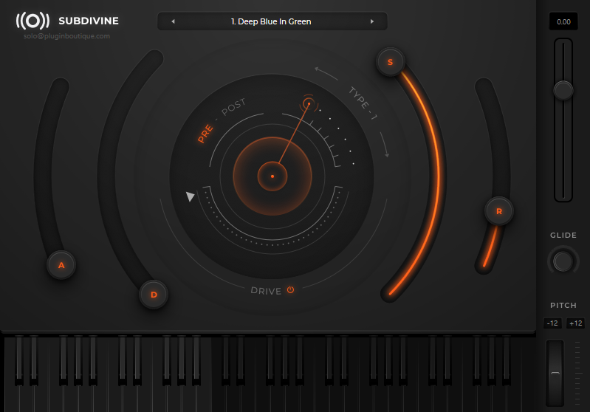The height and width of the screenshot is (412, 590).
Task: Click the DRIVE label
Action: [266, 290]
